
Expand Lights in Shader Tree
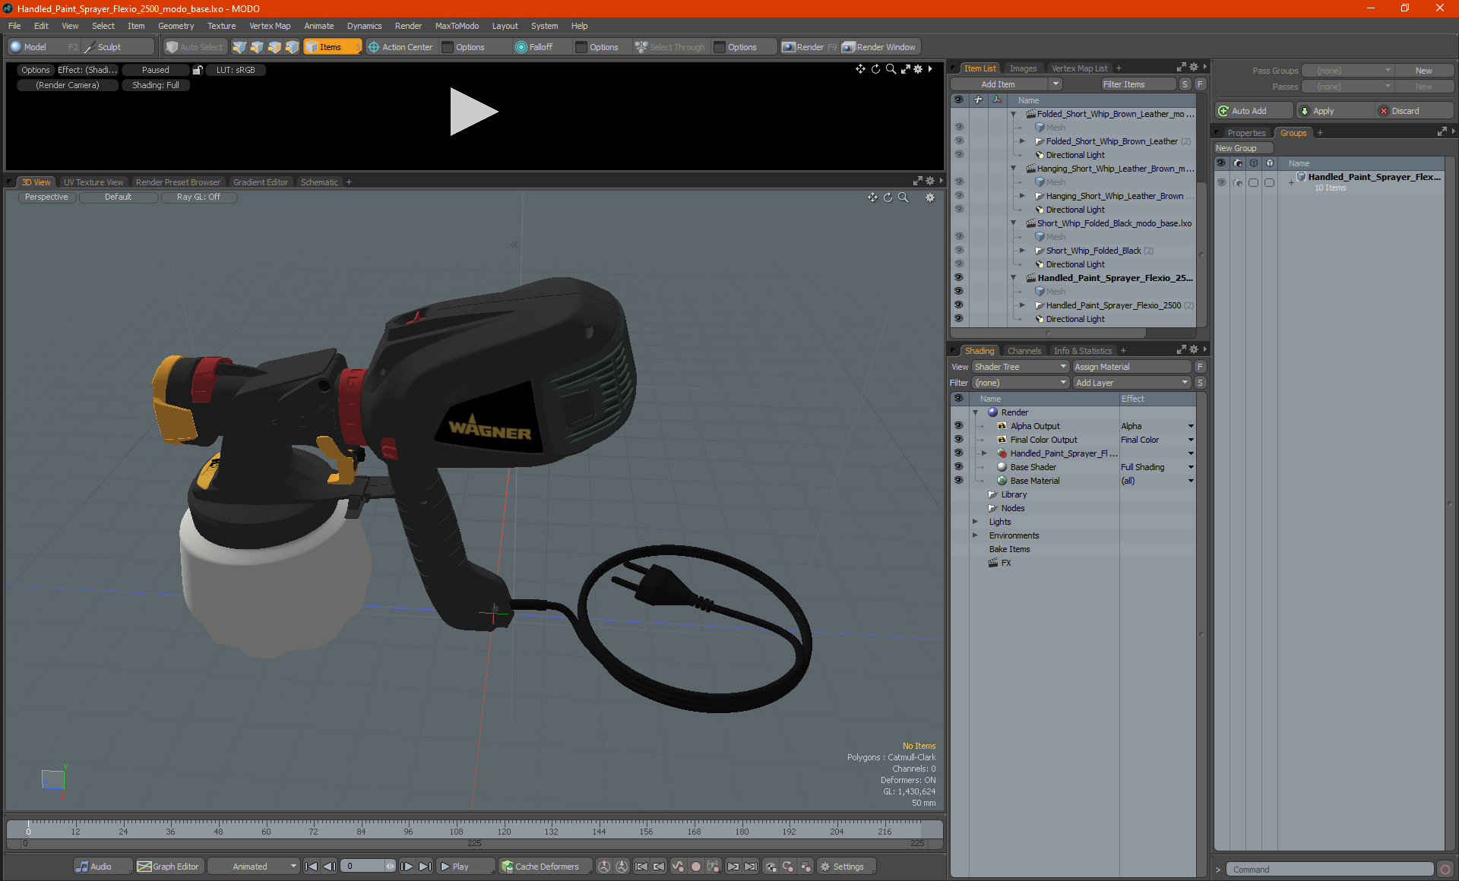975,522
